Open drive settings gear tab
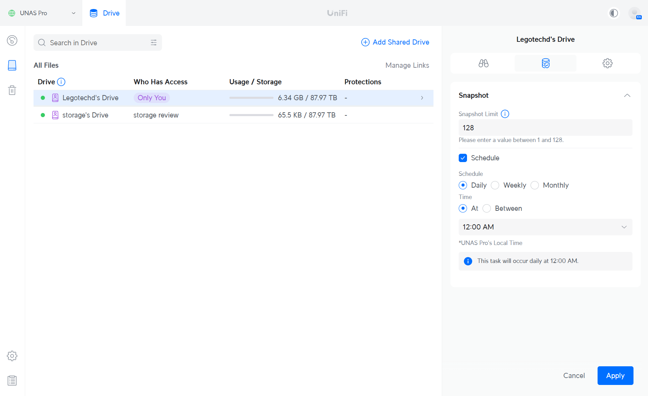This screenshot has width=648, height=396. pos(608,63)
